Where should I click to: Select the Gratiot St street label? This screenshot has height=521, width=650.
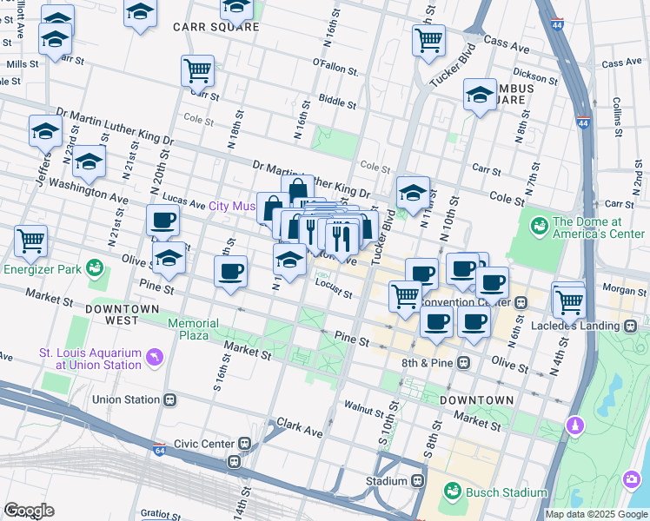tap(161, 514)
